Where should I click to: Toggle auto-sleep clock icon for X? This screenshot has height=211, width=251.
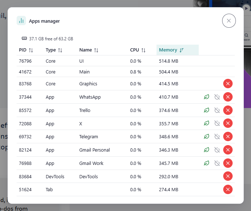click(217, 123)
